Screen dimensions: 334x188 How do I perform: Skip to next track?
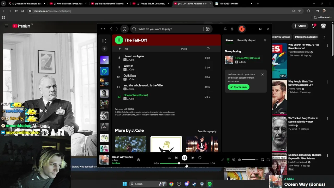[193, 158]
